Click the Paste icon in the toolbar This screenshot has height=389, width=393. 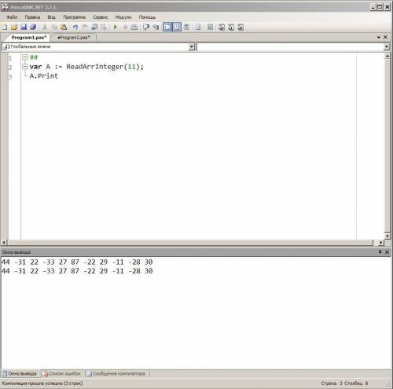64,27
